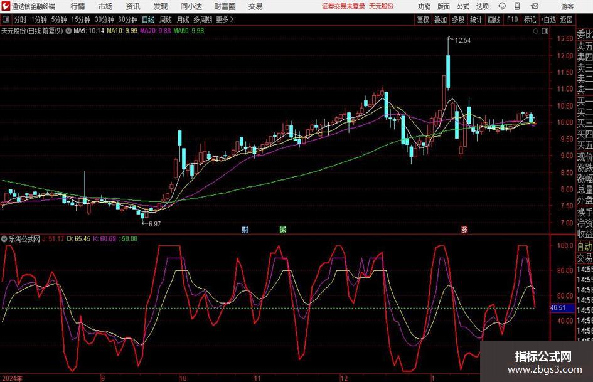The height and width of the screenshot is (382, 593).
Task: Switch to the 5分钟 period tab
Action: [x=59, y=19]
